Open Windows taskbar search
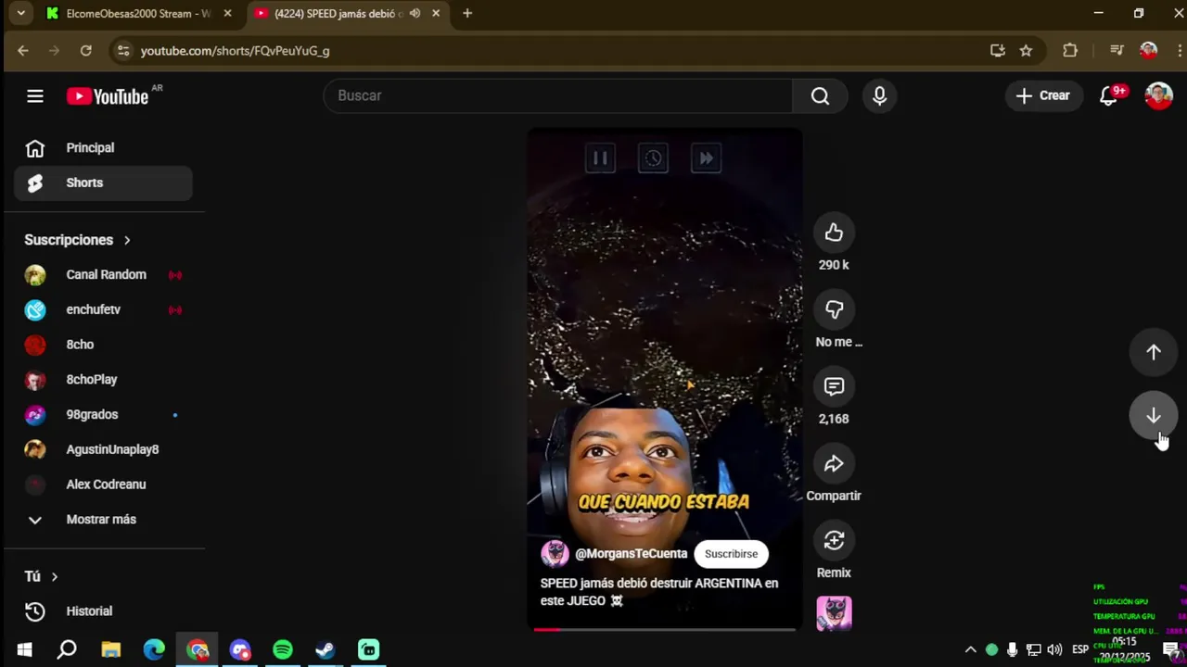The width and height of the screenshot is (1187, 667). 67,650
